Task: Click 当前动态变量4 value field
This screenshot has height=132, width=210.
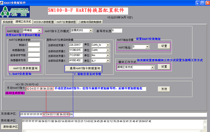Action: coord(76,61)
